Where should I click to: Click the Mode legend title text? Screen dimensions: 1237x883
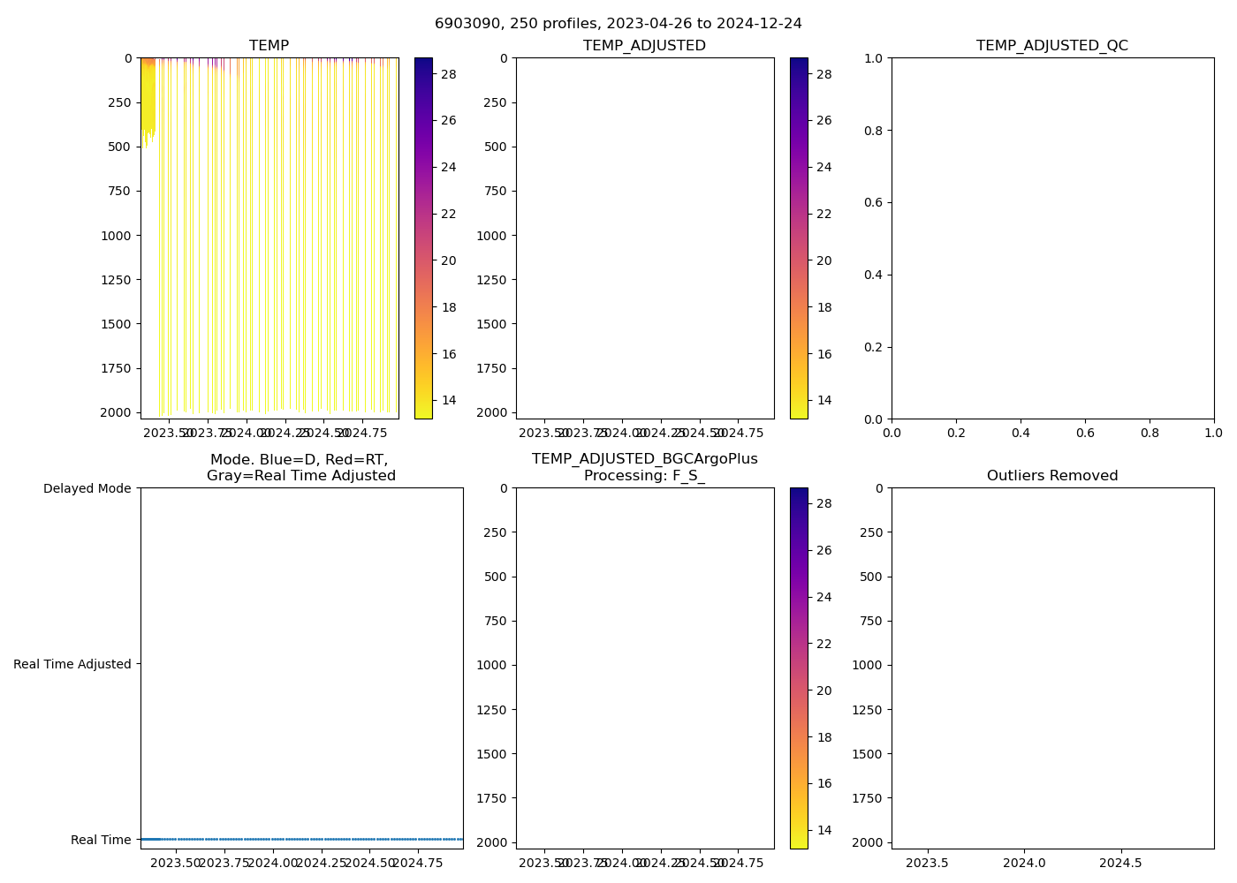click(x=300, y=467)
